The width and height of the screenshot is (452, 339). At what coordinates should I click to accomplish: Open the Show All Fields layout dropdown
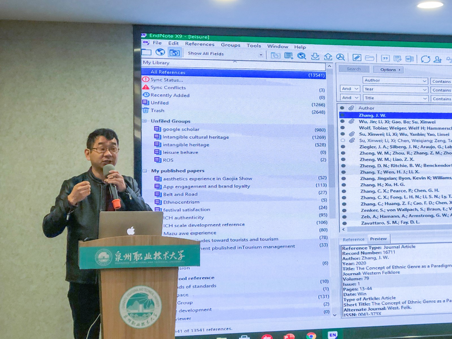point(261,55)
